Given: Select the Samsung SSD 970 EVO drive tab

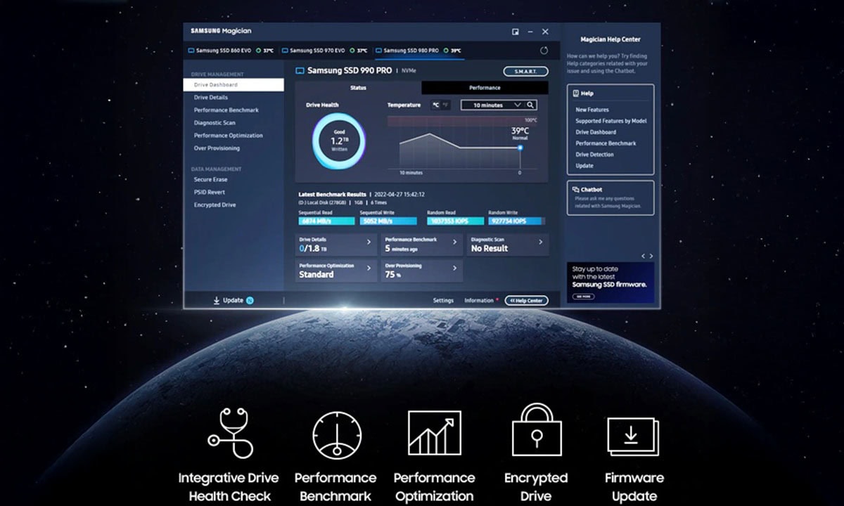Looking at the screenshot, I should [x=325, y=51].
